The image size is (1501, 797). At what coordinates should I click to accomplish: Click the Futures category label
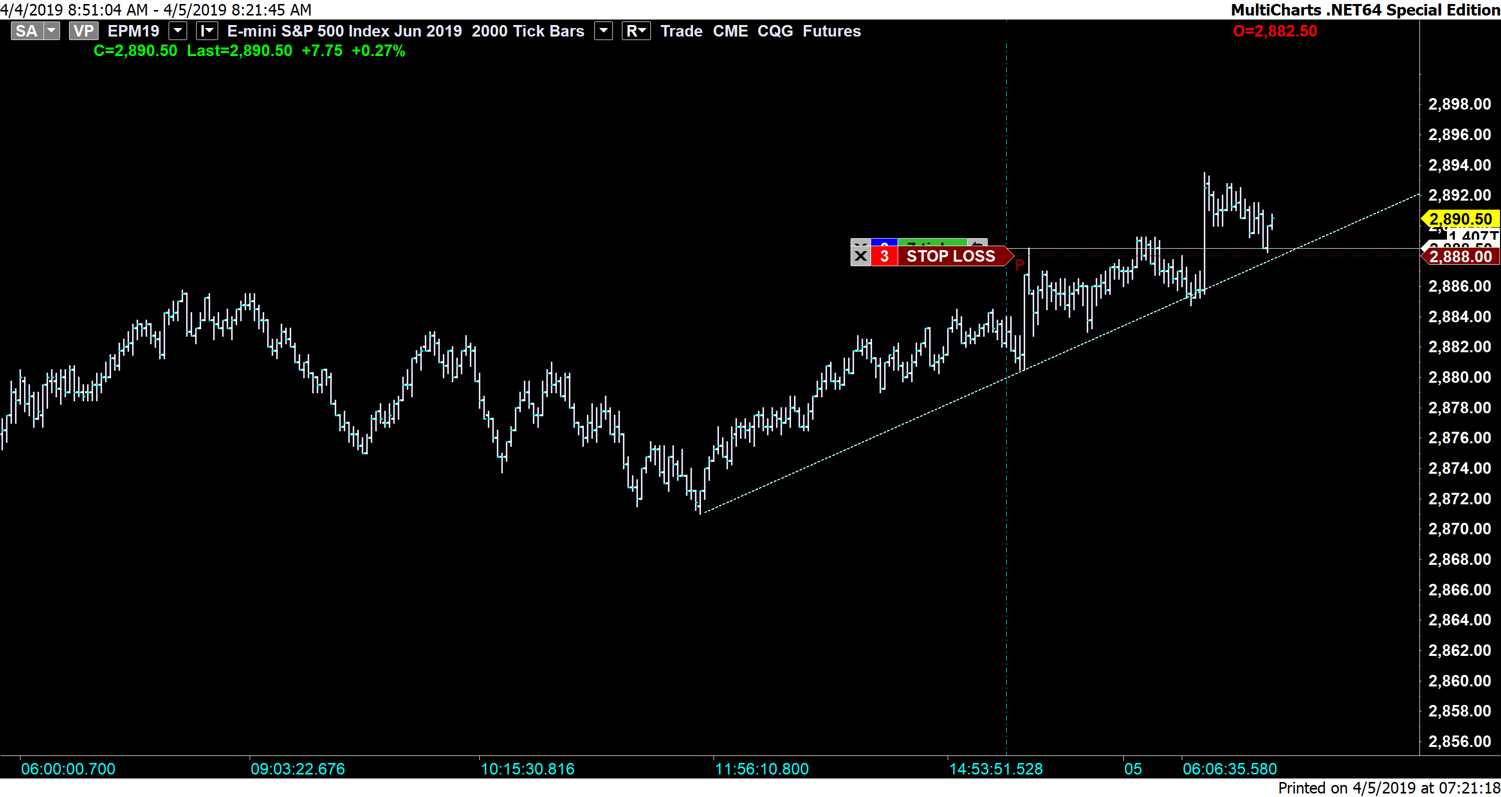(x=832, y=31)
